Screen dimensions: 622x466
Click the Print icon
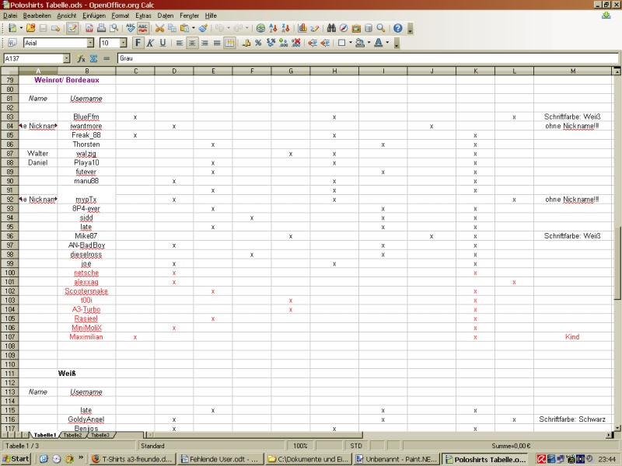point(101,28)
